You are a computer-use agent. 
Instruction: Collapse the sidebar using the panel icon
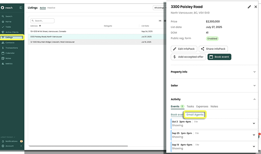coord(21,8)
